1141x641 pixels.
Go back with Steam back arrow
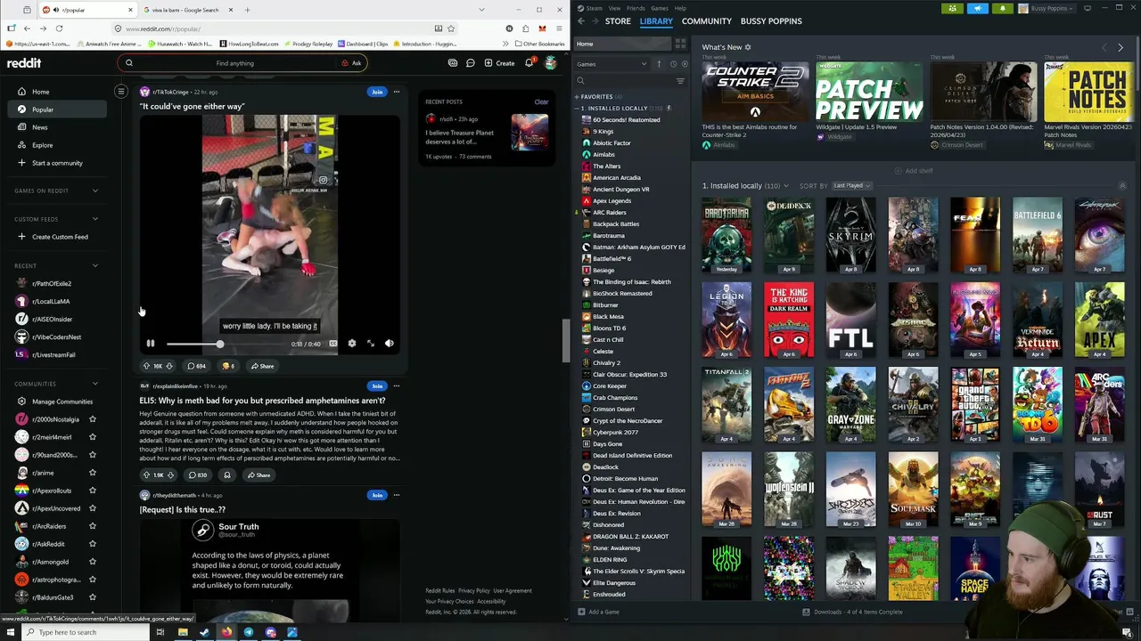pos(581,21)
